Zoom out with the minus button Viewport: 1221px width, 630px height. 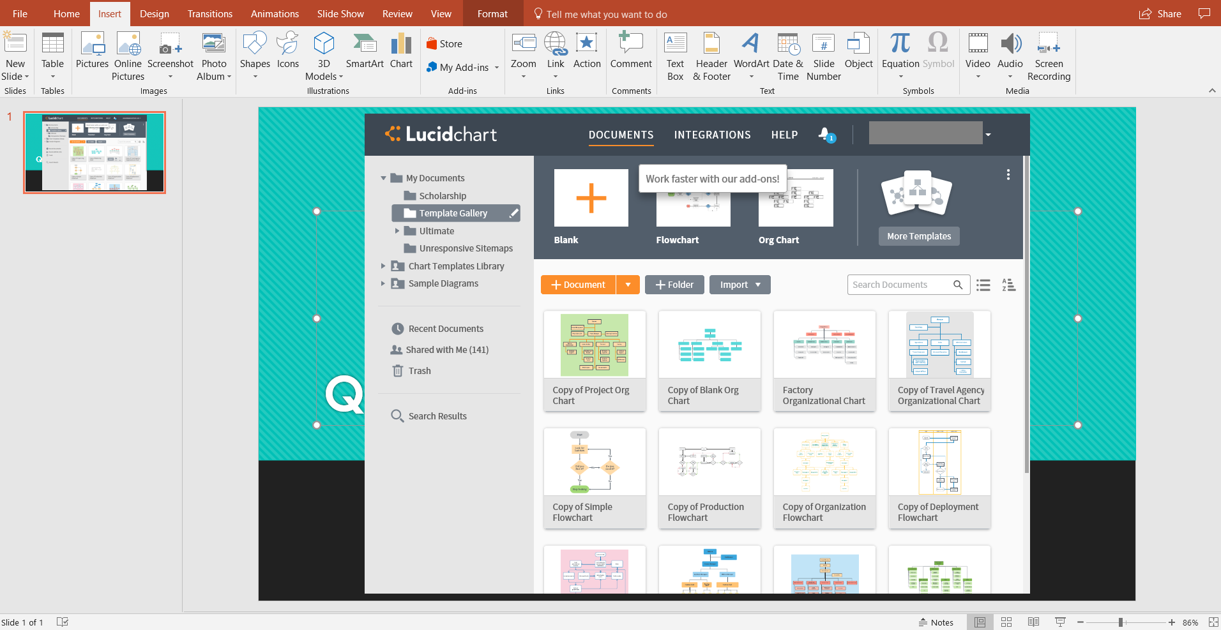coord(1081,622)
